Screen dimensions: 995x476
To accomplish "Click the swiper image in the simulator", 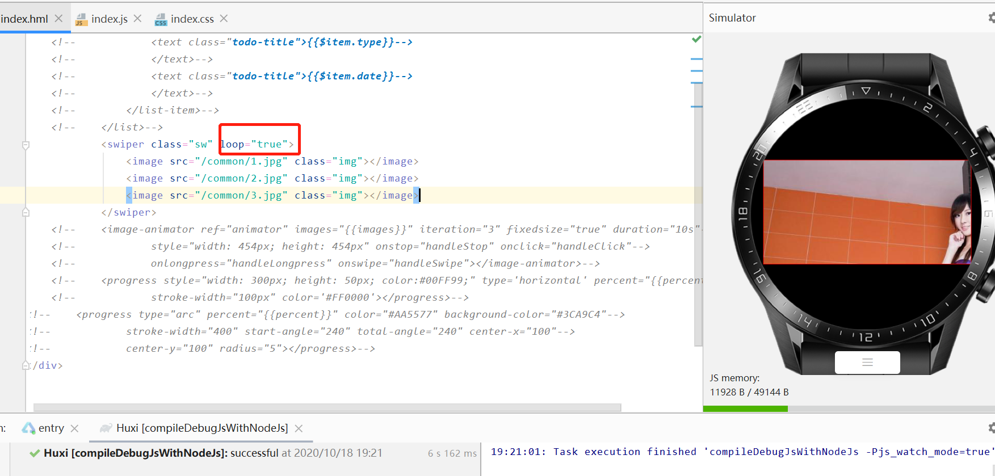I will (x=867, y=212).
